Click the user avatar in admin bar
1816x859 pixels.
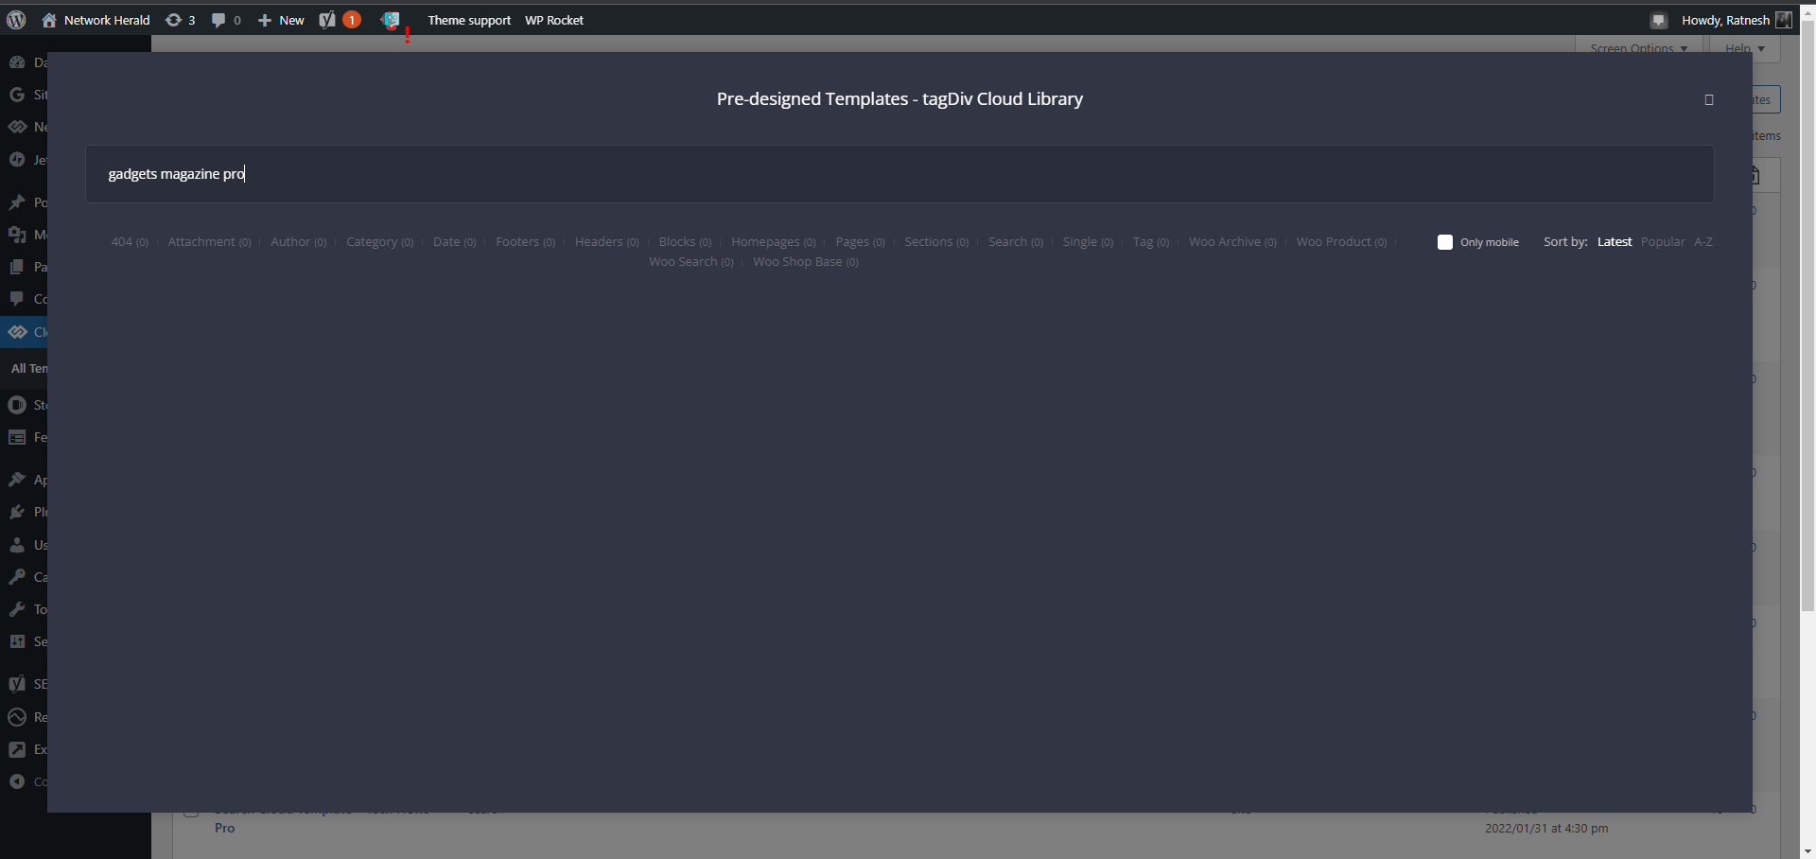tap(1784, 20)
